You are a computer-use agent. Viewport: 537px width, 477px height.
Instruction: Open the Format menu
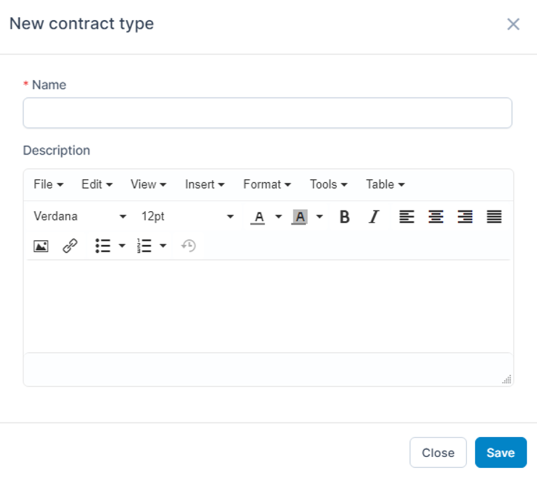267,185
